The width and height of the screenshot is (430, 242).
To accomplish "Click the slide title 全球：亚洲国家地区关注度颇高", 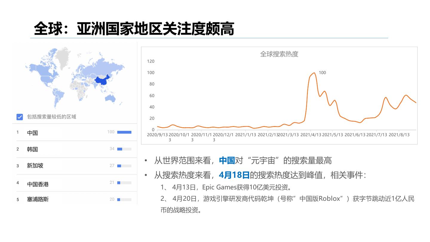I will coord(134,29).
